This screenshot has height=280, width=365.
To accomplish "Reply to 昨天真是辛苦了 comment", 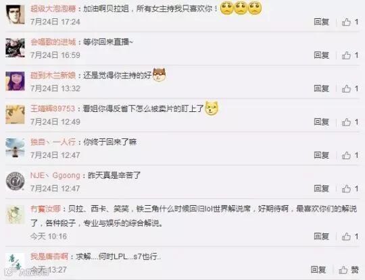I will (x=322, y=189).
